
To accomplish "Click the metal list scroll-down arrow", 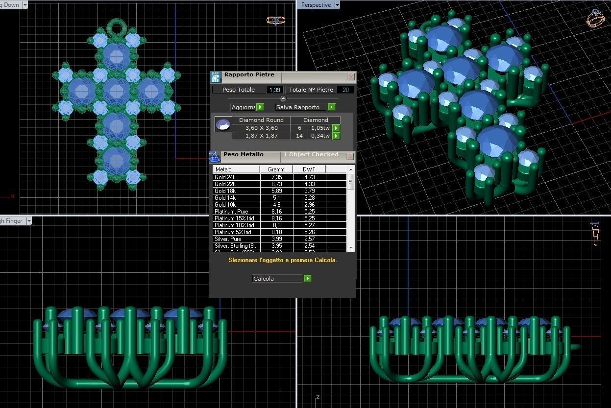I will point(350,248).
